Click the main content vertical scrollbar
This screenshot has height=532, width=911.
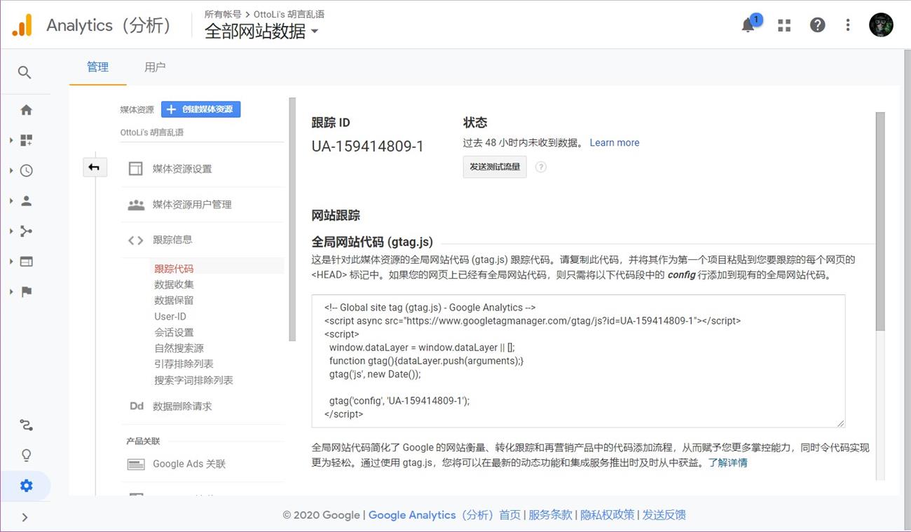click(x=880, y=221)
